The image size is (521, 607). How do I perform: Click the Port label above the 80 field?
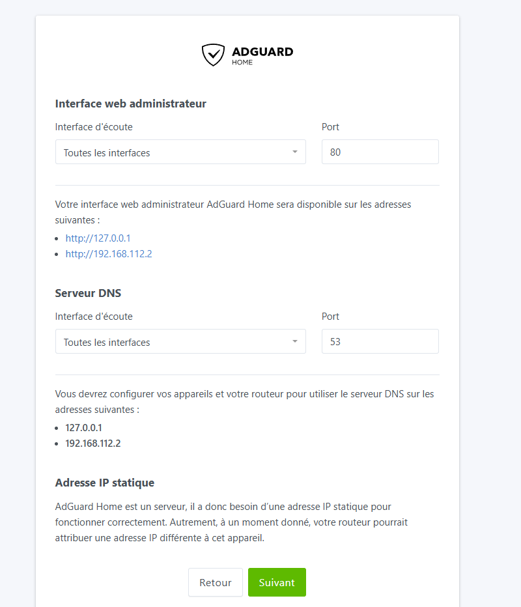tap(330, 127)
